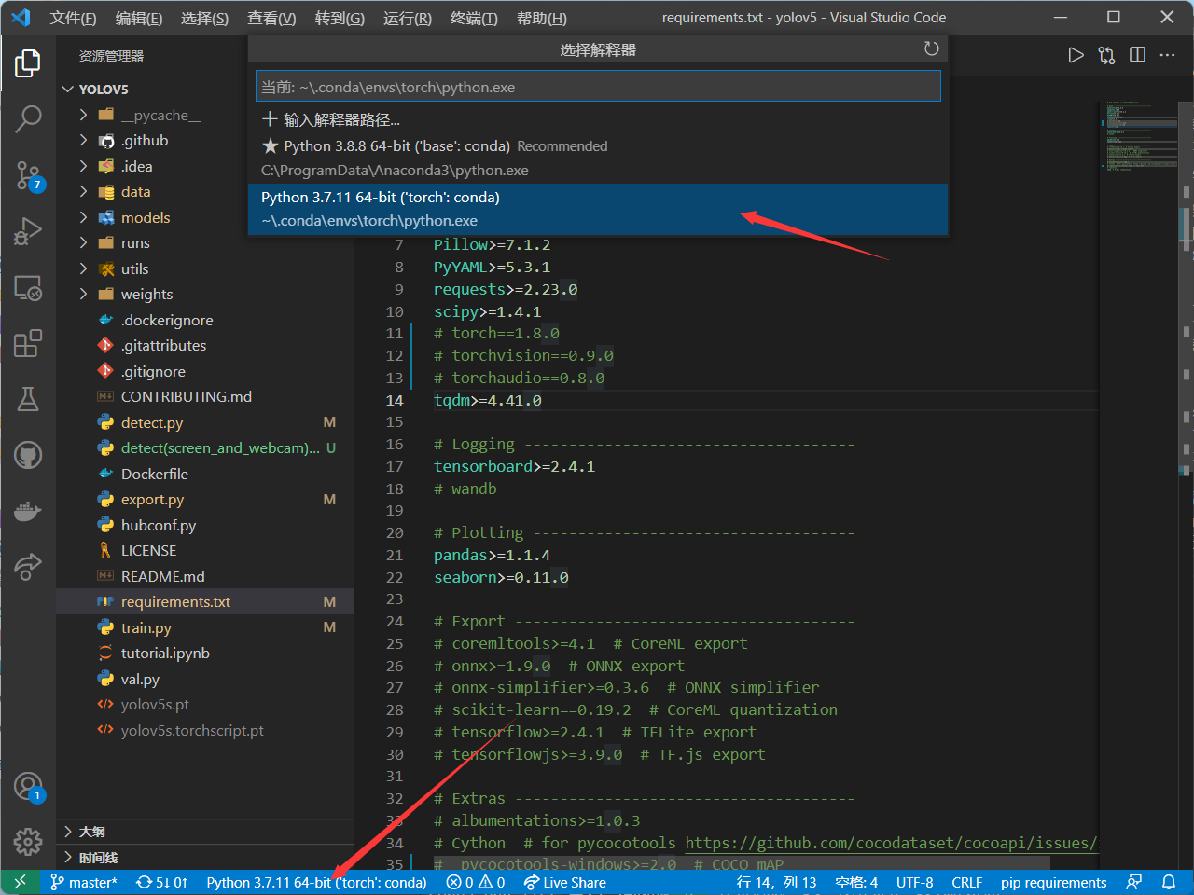This screenshot has width=1194, height=895.
Task: Open the 转到(G) menu
Action: click(340, 18)
